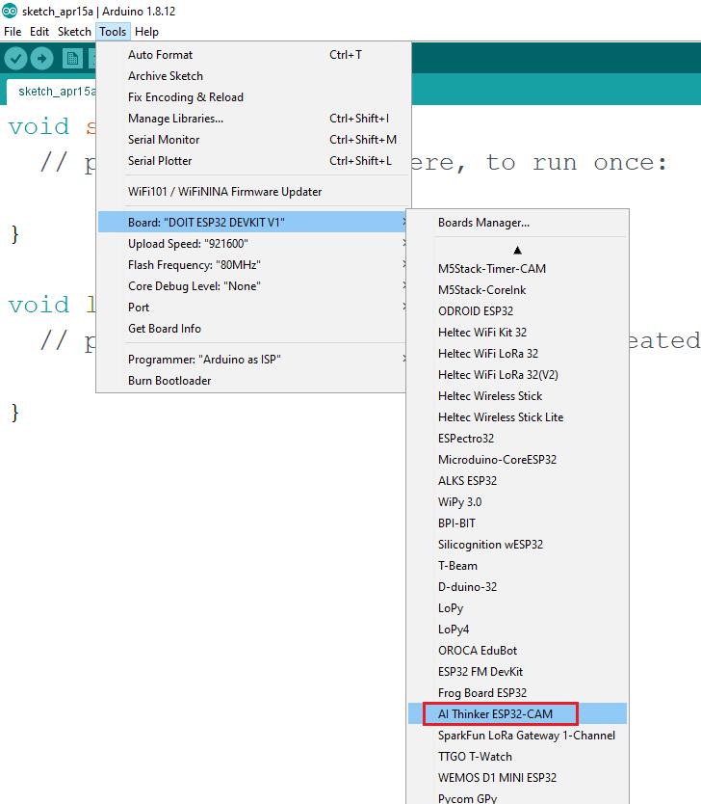Select Heltec WiFi LoRa 32(V2) board
Screen dimensions: 701x804
coord(518,375)
